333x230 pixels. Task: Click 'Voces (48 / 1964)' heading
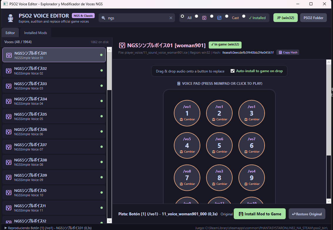coord(18,42)
